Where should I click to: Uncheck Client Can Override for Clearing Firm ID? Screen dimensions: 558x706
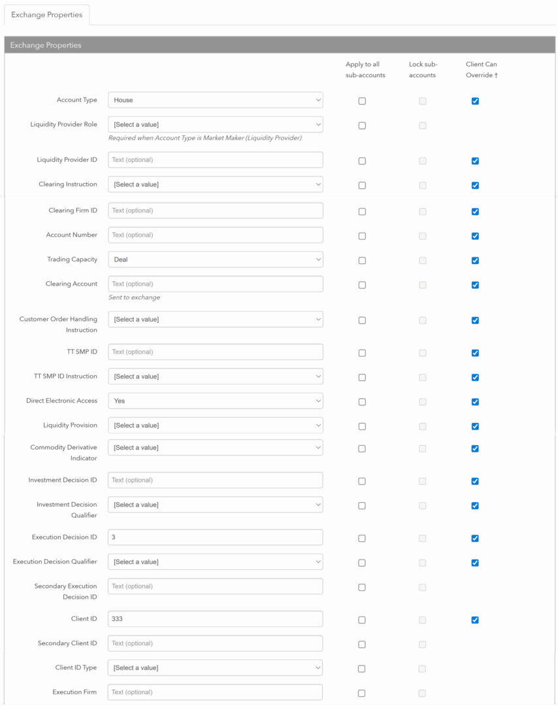pos(475,212)
